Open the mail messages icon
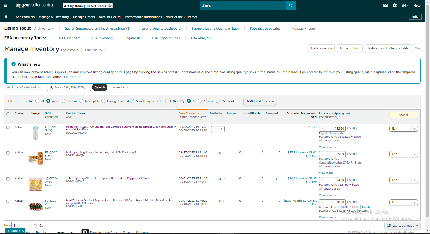430x234 pixels. coord(386,5)
